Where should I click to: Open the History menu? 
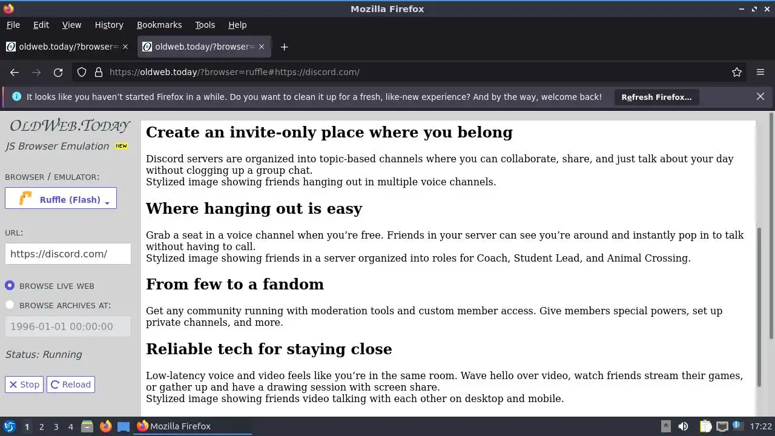pyautogui.click(x=109, y=25)
